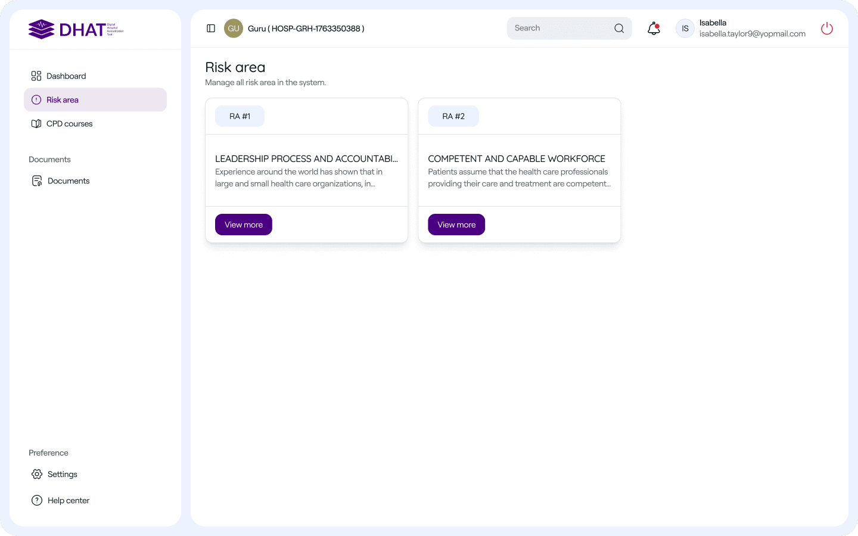Click the RA #1 badge
Image resolution: width=858 pixels, height=536 pixels.
point(240,116)
